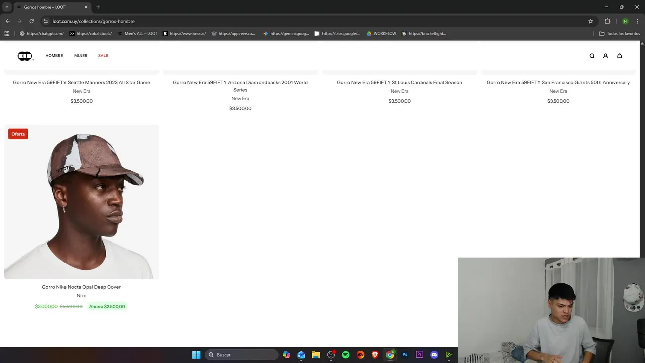Open the Windows Start button

[196, 355]
